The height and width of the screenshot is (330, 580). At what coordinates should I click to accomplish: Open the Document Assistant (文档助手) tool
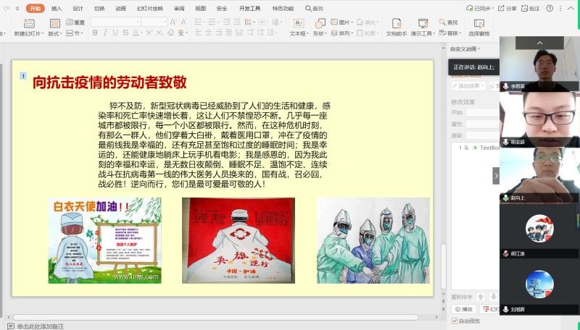pos(396,24)
